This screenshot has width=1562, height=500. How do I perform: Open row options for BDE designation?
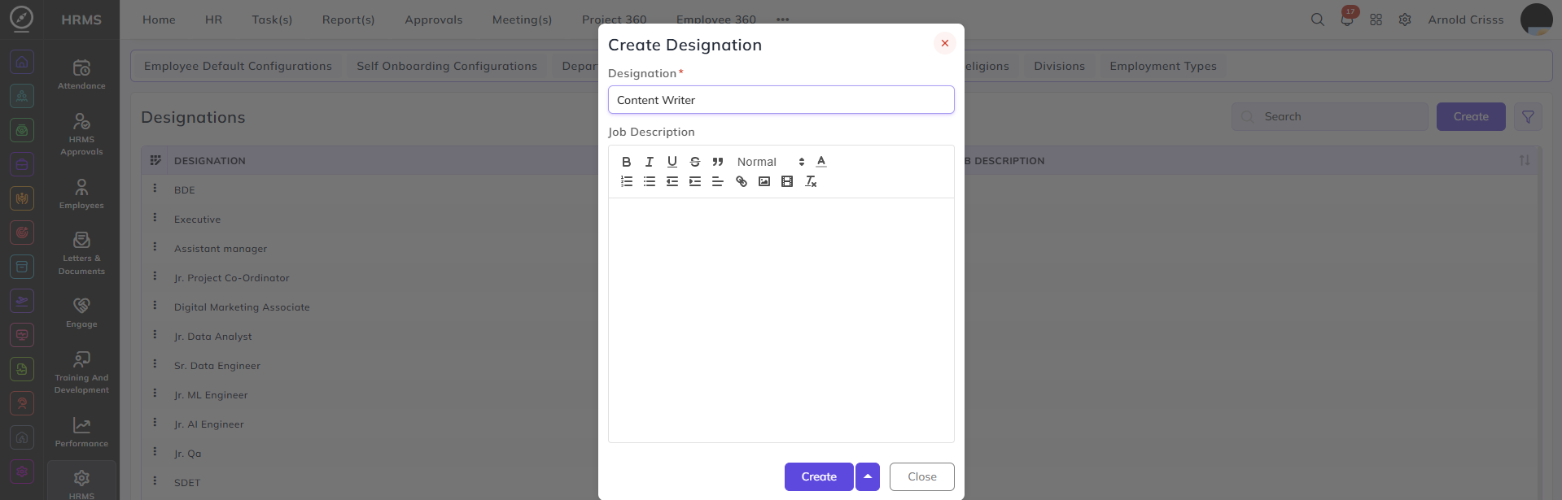click(155, 188)
